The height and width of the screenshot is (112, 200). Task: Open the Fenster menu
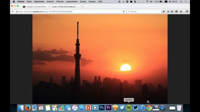click(x=92, y=2)
